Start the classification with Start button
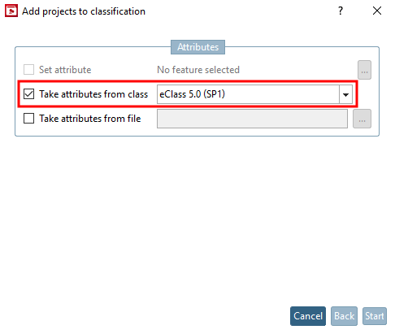The width and height of the screenshot is (395, 334). 375,316
